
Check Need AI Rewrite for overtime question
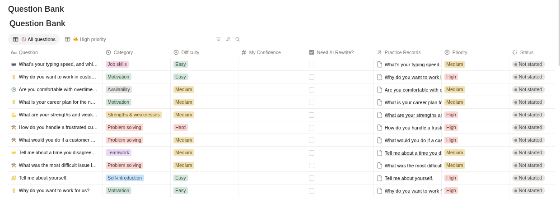312,90
